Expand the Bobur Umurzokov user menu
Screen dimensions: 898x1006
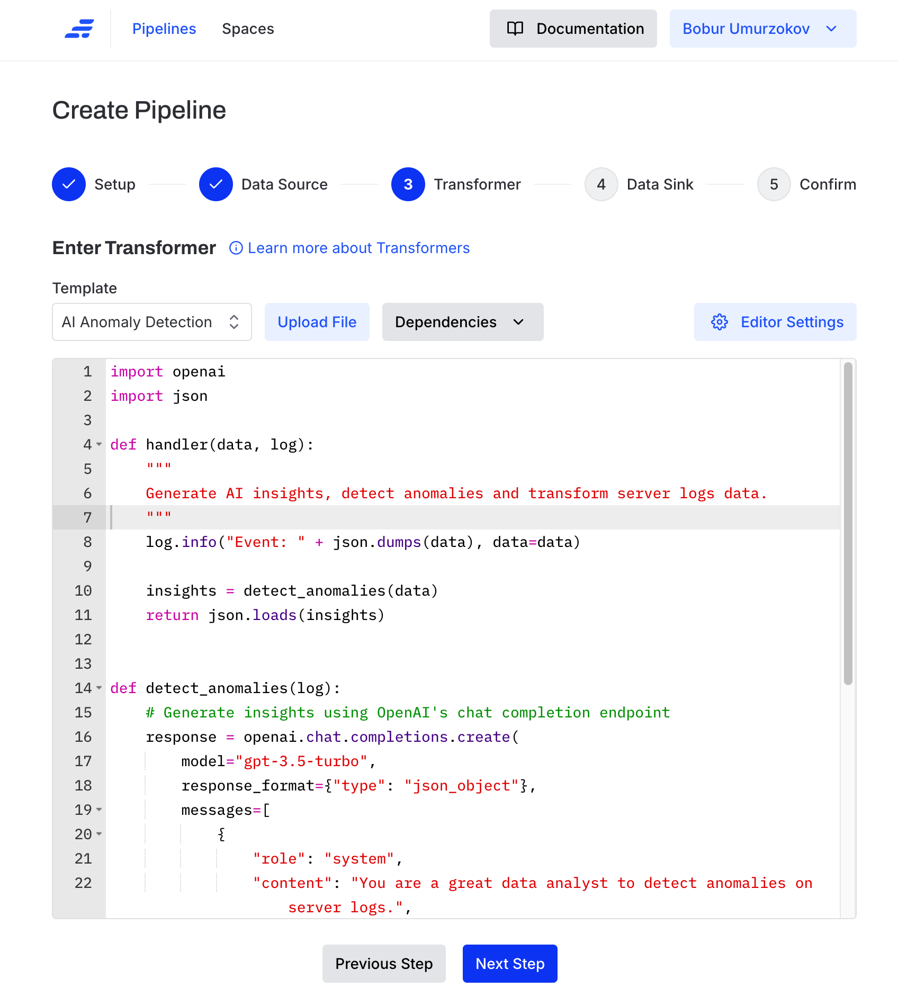(x=763, y=29)
